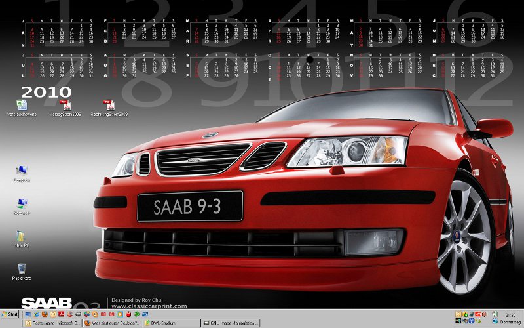This screenshot has height=328, width=524.
Task: Launch Outlook from quick launch
Action: pos(53,314)
